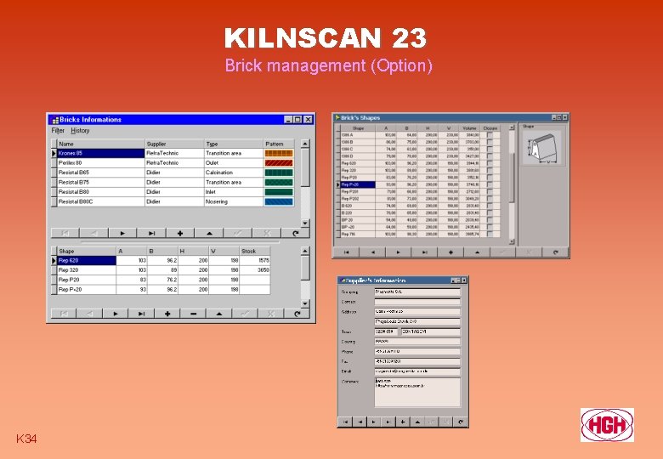The image size is (663, 459).
Task: Click the Company input field
Action: click(417, 292)
